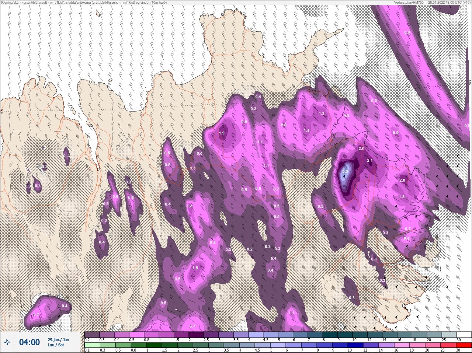Select rain legend swatch between 0.1 and 0.3
472x353 pixels.
pos(92,345)
